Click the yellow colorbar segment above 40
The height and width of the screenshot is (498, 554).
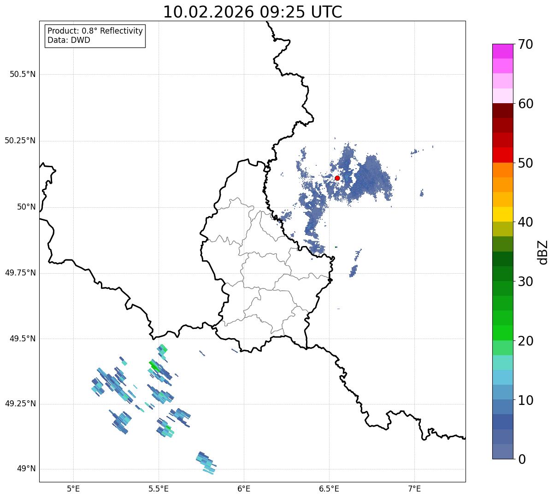(x=502, y=214)
